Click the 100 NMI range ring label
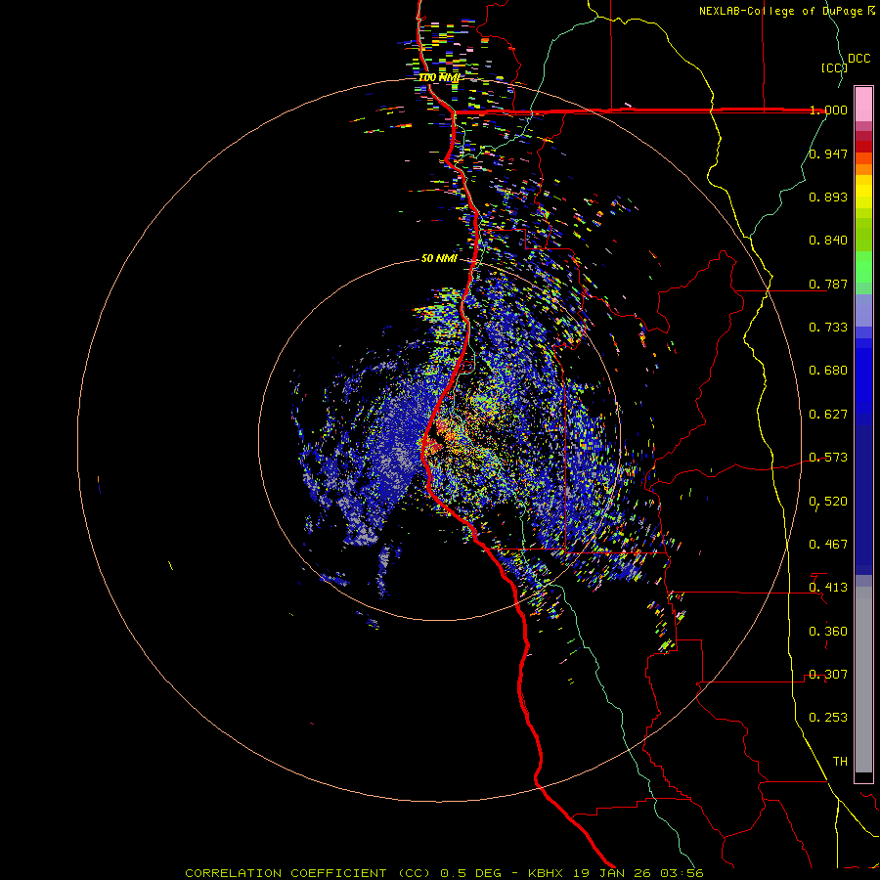The width and height of the screenshot is (880, 880). (439, 77)
